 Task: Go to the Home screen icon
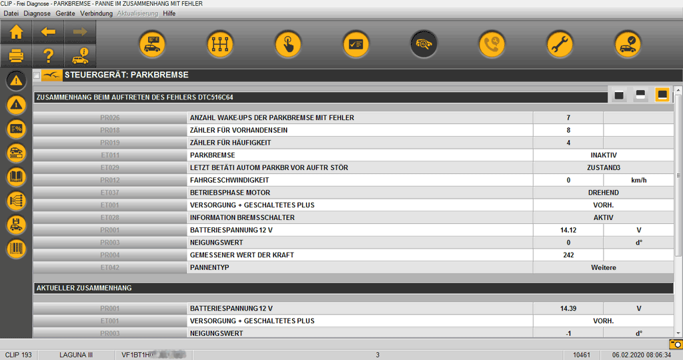(16, 32)
